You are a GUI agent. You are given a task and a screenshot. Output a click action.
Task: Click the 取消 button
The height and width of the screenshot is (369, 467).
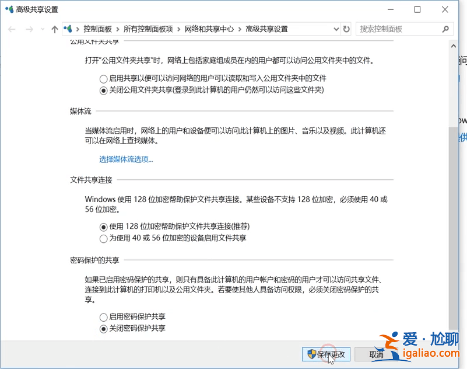point(377,354)
